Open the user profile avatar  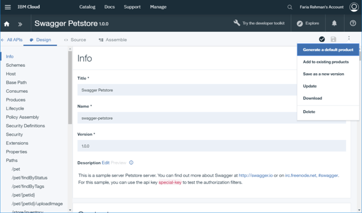(x=354, y=7)
